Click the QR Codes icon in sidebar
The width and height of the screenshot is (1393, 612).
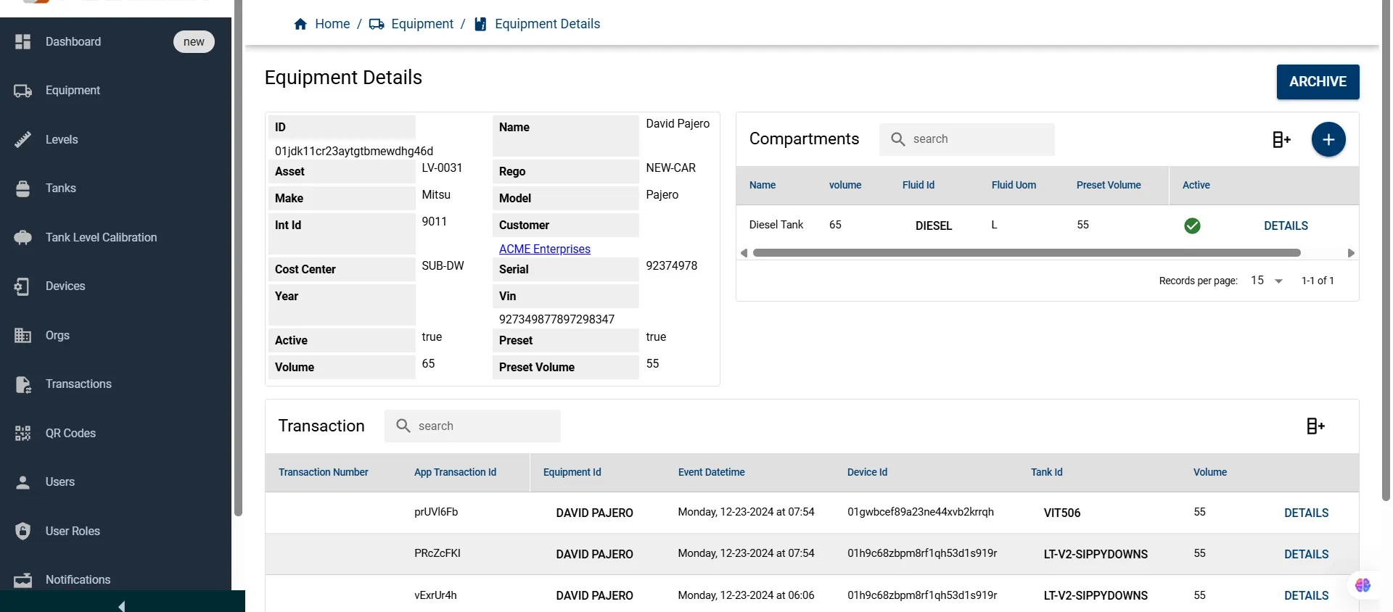23,433
